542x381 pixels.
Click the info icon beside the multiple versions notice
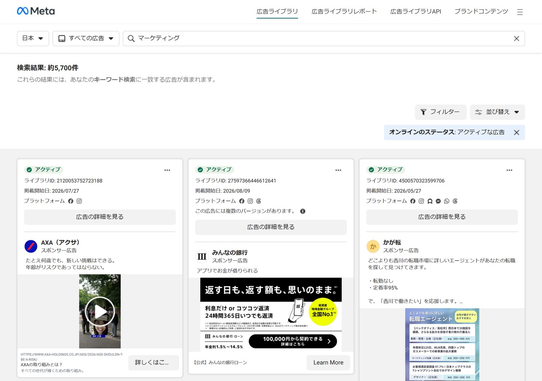point(303,211)
